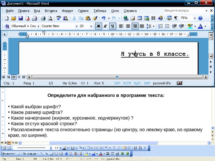This screenshot has height=161, width=215.
Task: Redo action arrow icon
Action: (114, 18)
